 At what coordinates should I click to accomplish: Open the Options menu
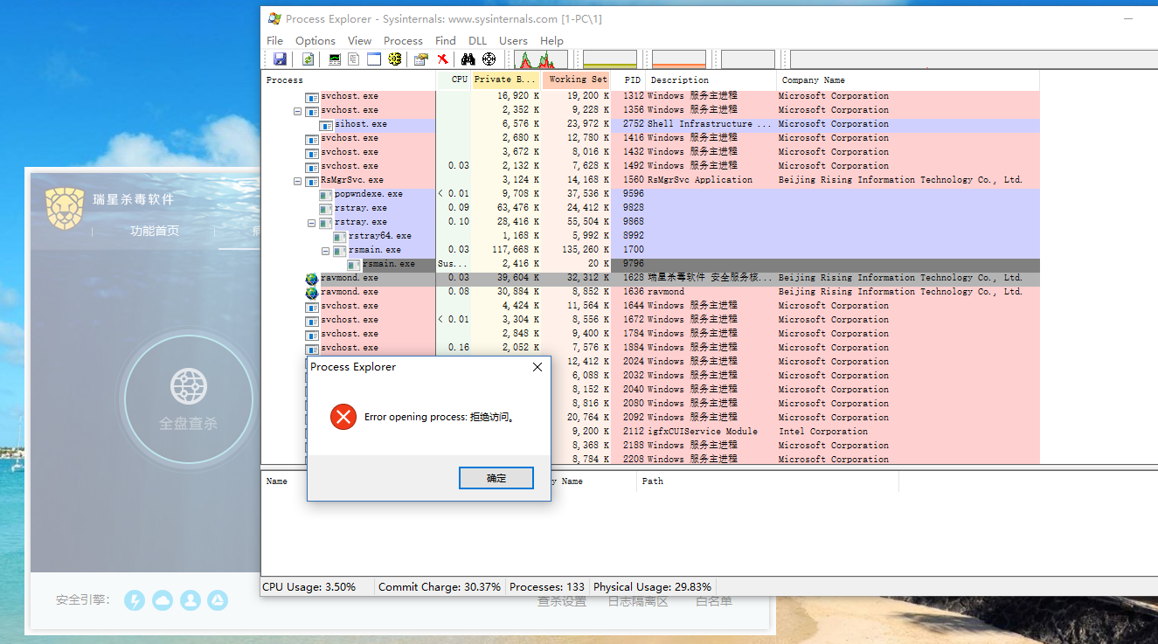click(x=316, y=41)
